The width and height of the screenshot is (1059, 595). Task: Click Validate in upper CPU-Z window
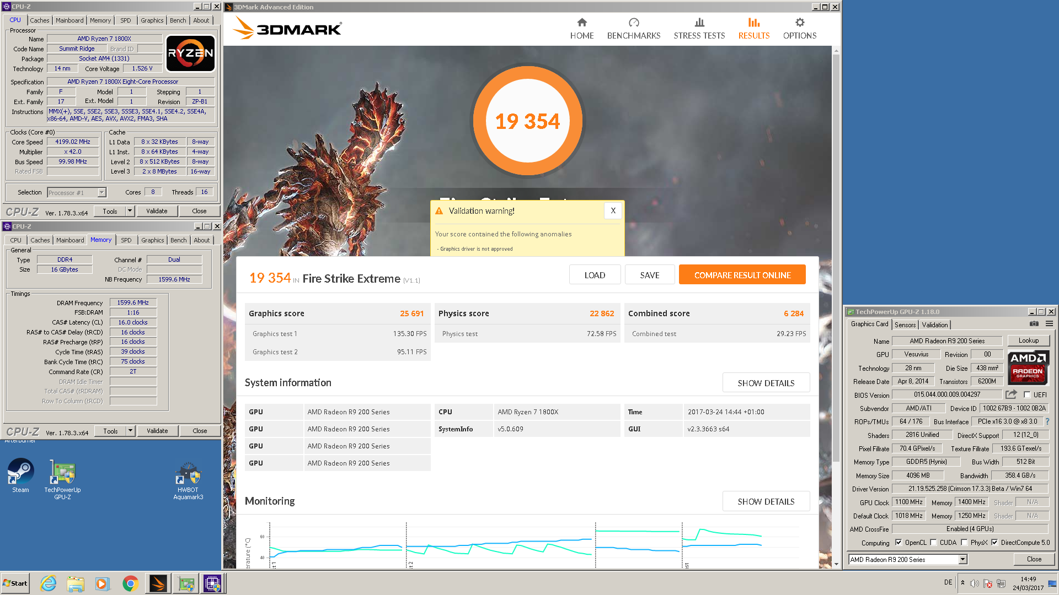pos(157,211)
